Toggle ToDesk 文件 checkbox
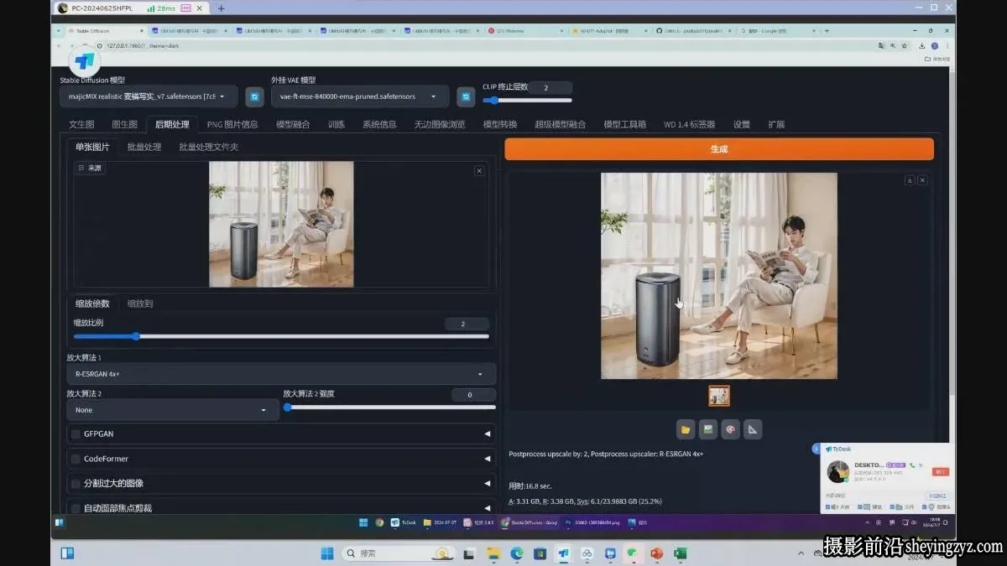 click(892, 507)
